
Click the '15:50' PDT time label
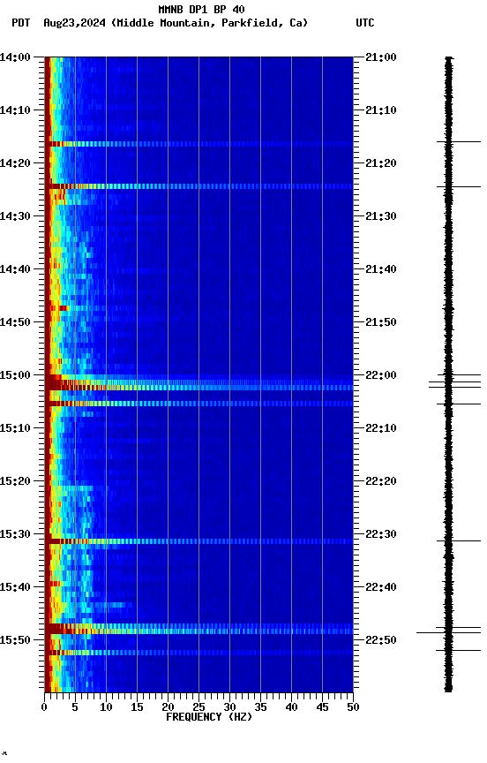(x=15, y=640)
